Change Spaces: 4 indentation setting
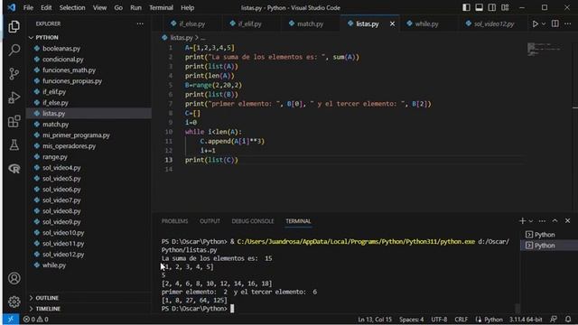This screenshot has width=578, height=325. click(412, 319)
